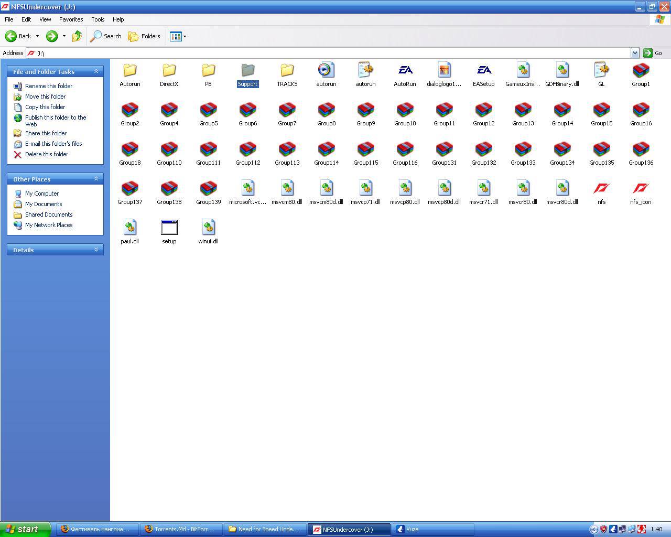Click Share this folder link

46,133
